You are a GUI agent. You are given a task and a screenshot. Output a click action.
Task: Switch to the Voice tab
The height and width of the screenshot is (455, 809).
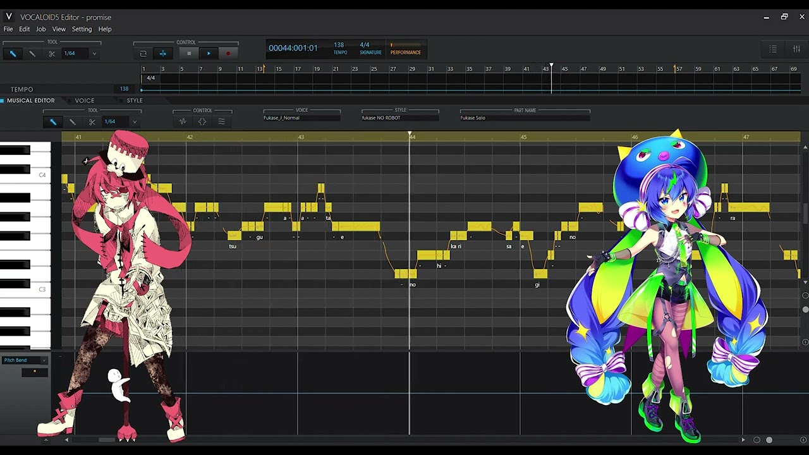tap(84, 100)
